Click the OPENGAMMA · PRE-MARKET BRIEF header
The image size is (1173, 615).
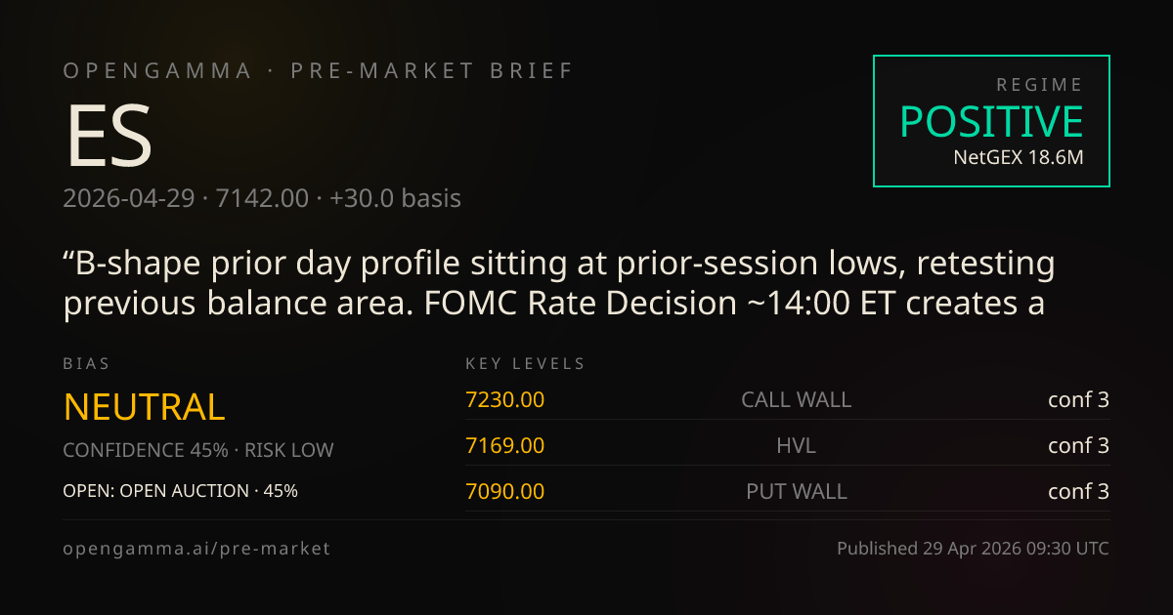tap(319, 71)
